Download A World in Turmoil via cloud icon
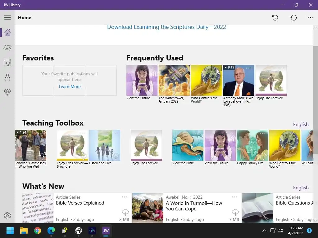The height and width of the screenshot is (238, 318). coord(235,212)
